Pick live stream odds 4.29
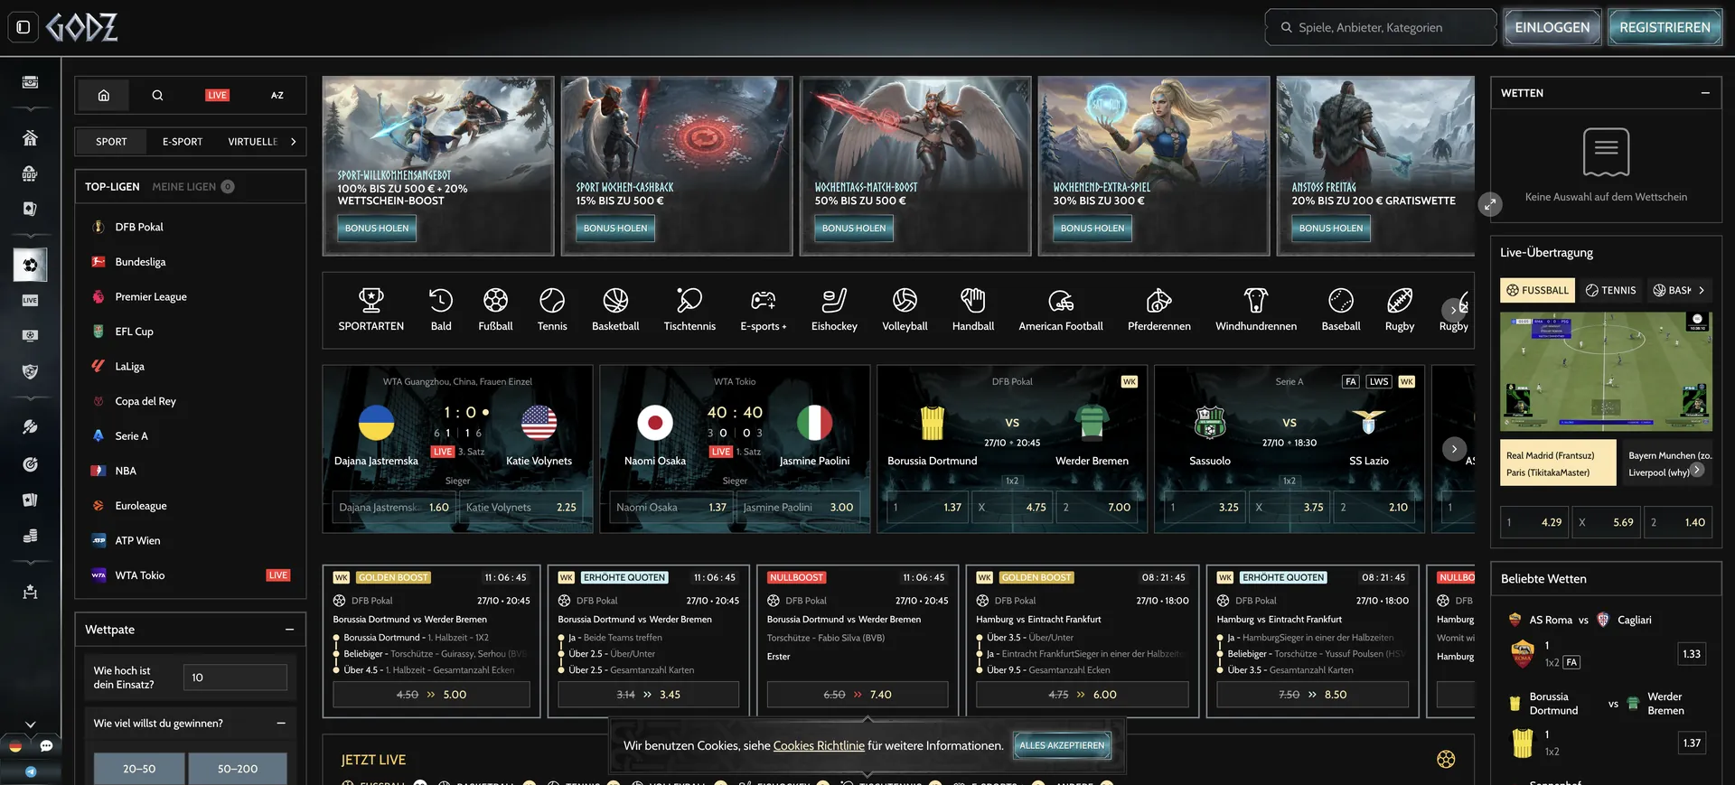The image size is (1735, 785). click(1534, 522)
